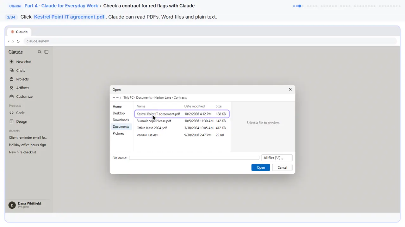
Task: Click the browser forward arrow beside the address bar
Action: click(x=13, y=41)
